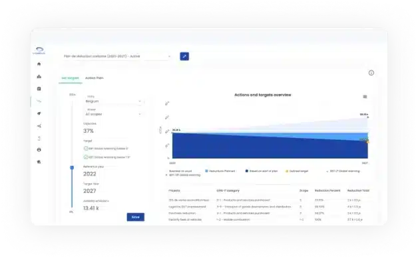This screenshot has width=418, height=258.
Task: Click the Reference year value 2022
Action: (x=90, y=174)
